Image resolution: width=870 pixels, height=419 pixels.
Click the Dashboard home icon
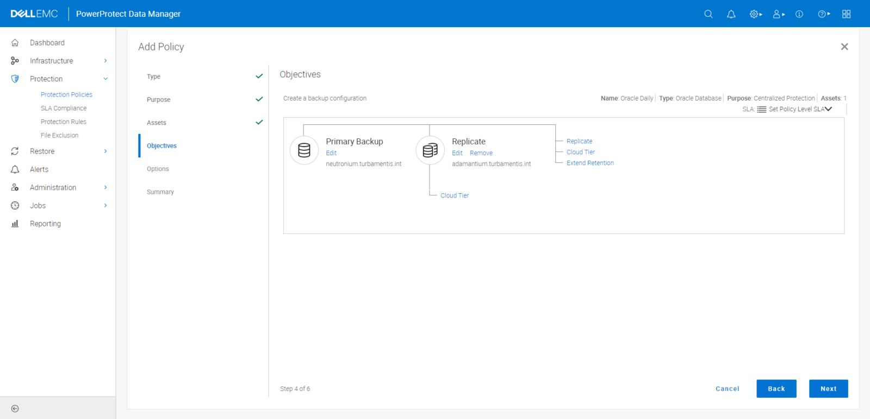(x=15, y=42)
